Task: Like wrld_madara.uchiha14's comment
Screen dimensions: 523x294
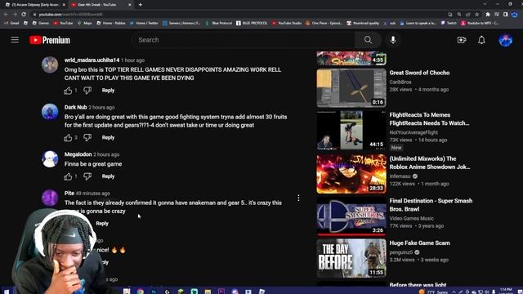Action: [68, 91]
